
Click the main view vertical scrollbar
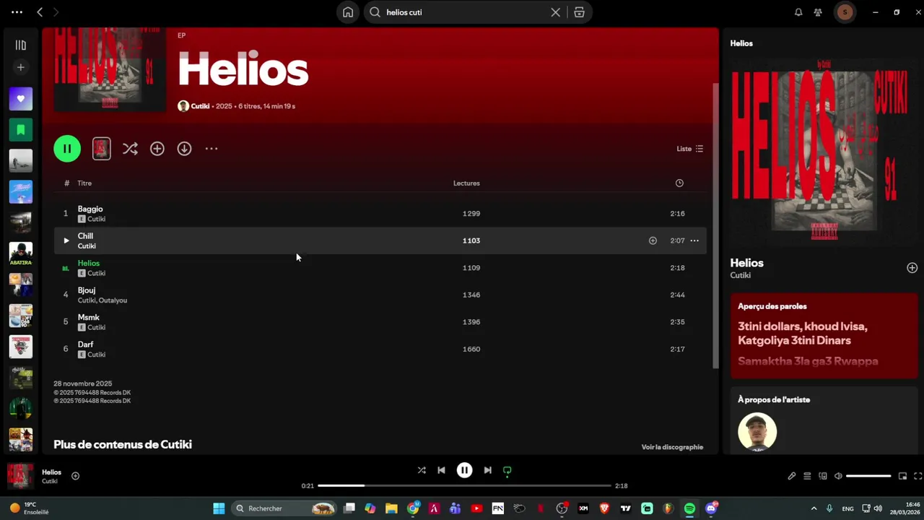pyautogui.click(x=716, y=226)
